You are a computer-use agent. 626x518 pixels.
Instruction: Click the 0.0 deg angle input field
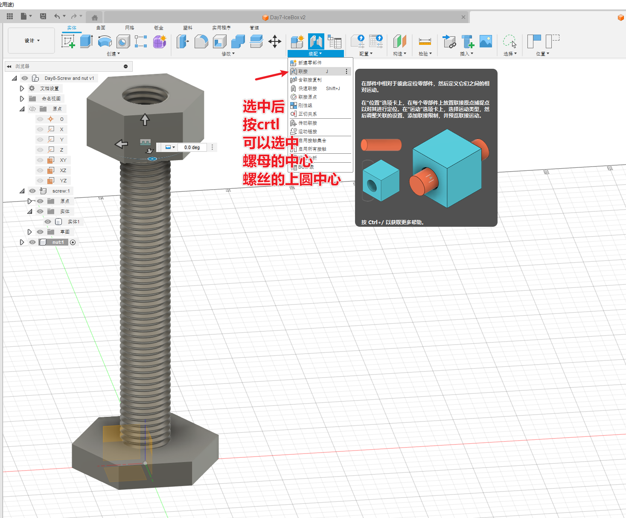point(192,147)
